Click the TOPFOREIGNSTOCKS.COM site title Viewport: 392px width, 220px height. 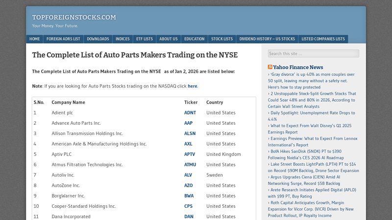[x=74, y=17]
